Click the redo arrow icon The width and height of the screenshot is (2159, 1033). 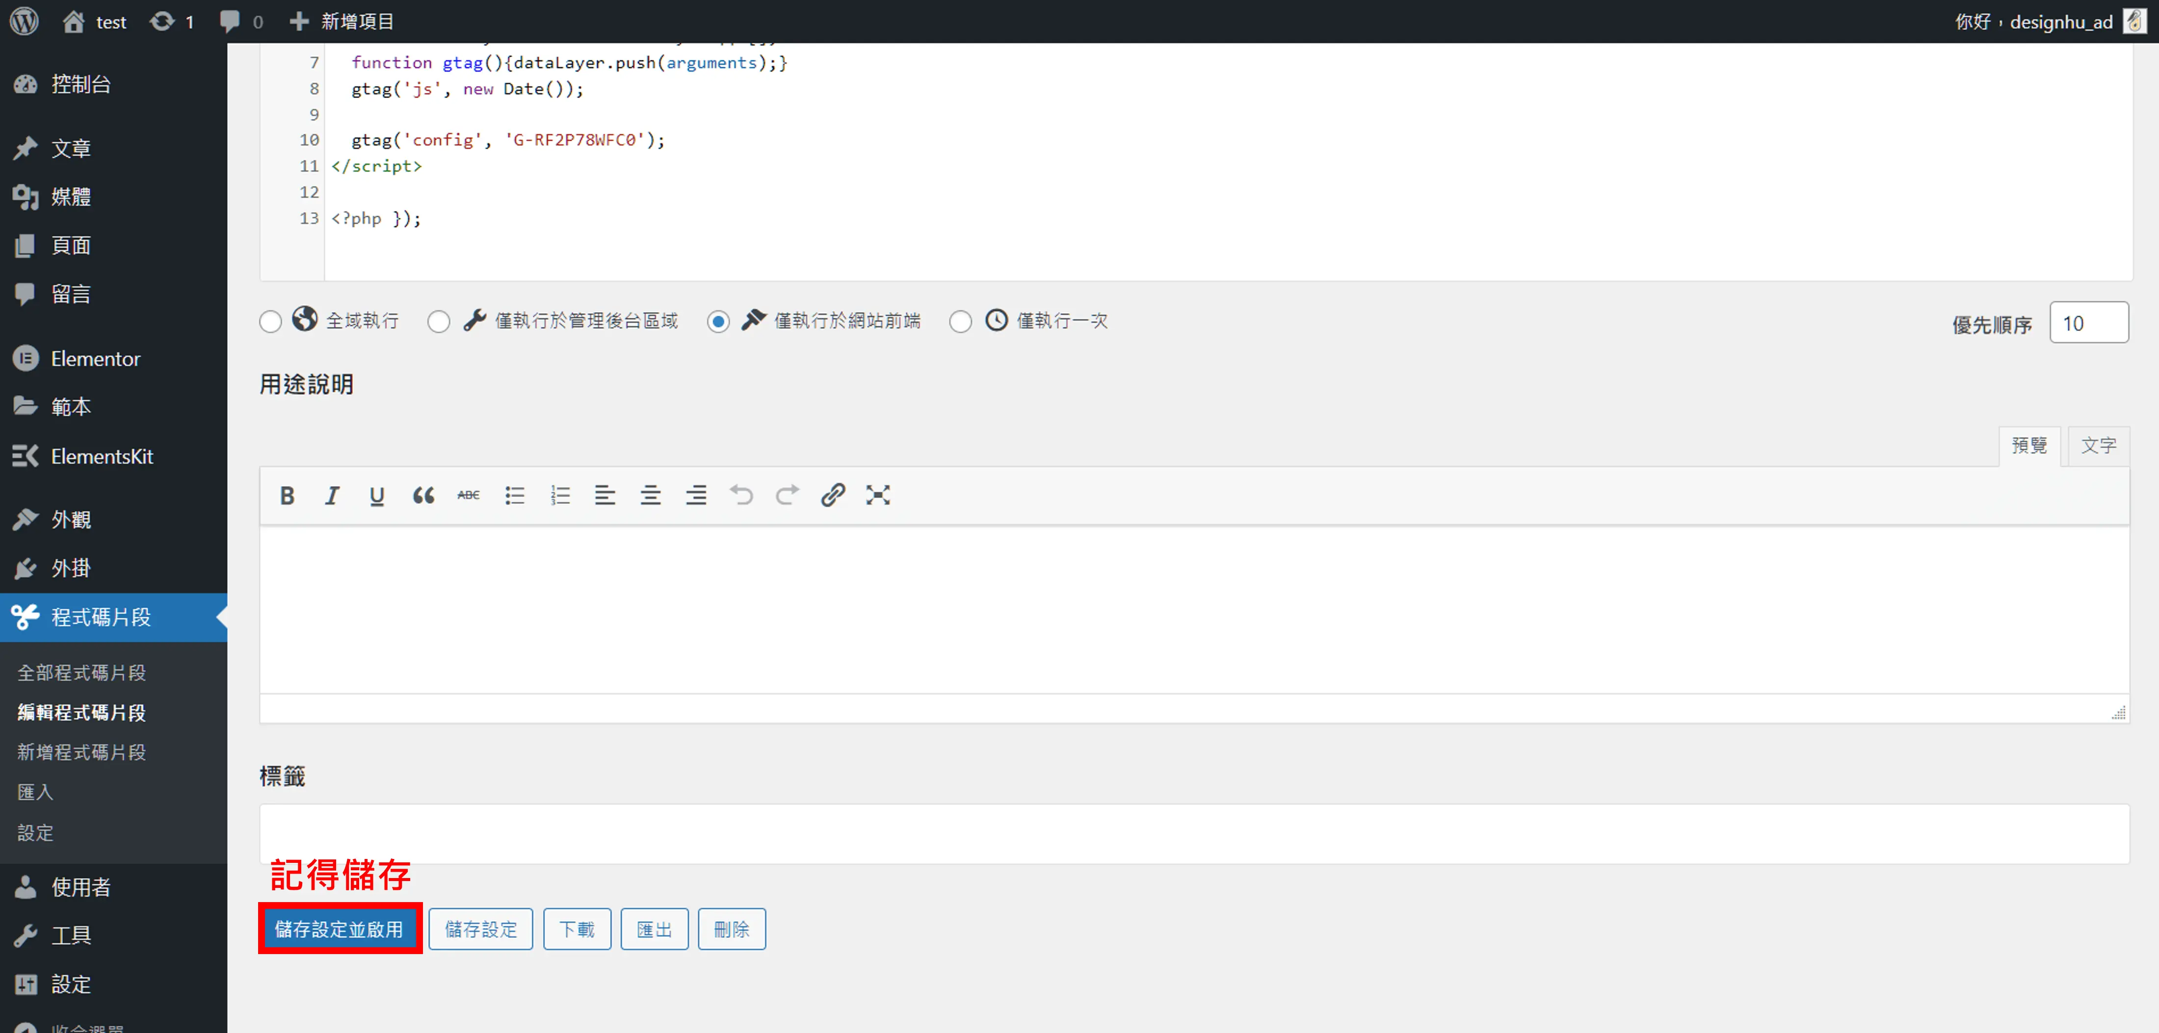(x=787, y=496)
